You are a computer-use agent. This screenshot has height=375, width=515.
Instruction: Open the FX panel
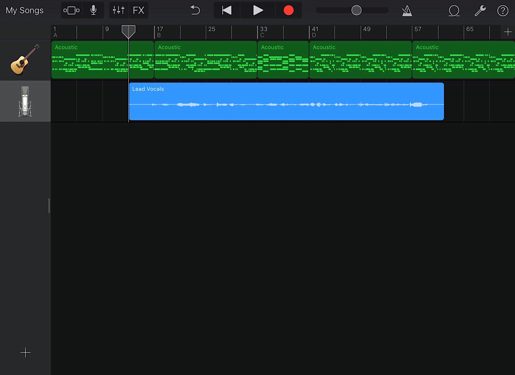tap(138, 10)
